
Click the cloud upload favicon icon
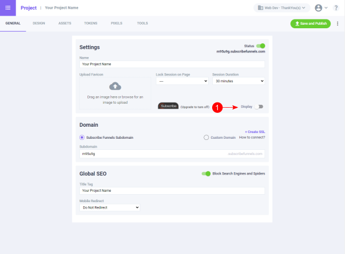115,86
